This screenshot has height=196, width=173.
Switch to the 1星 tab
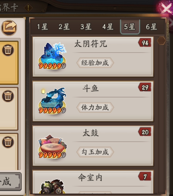coord(42,27)
